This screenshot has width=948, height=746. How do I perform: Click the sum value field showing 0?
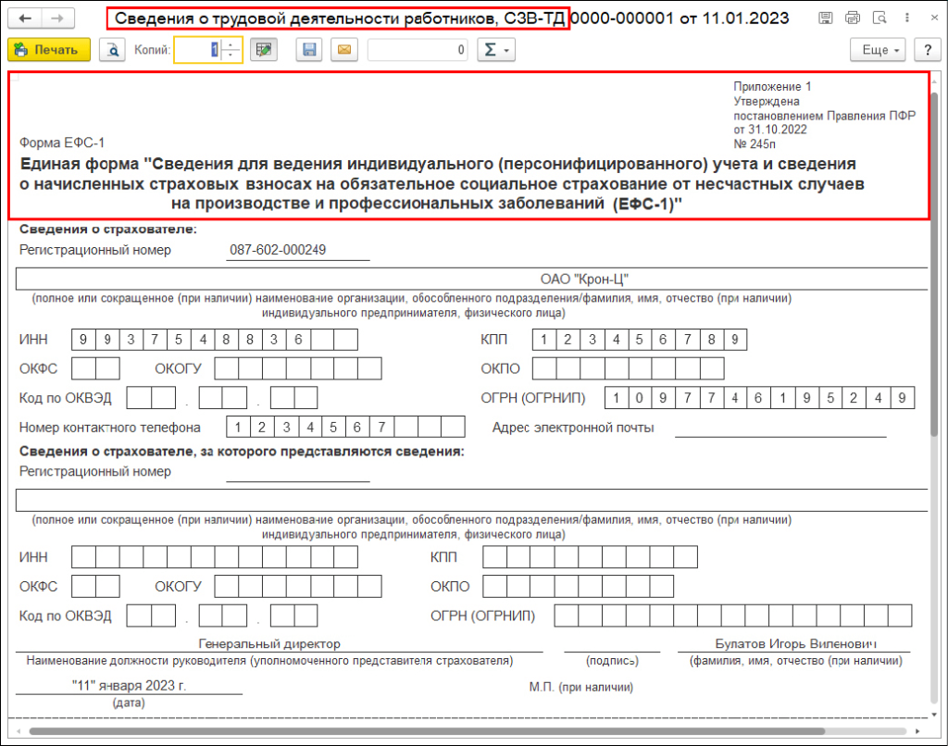418,50
